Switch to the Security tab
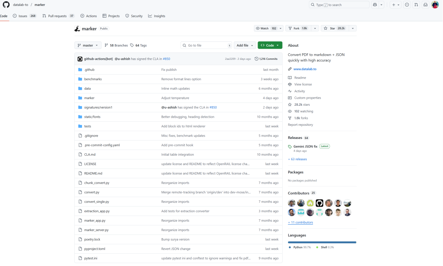Image resolution: width=443 pixels, height=266 pixels. pyautogui.click(x=134, y=16)
